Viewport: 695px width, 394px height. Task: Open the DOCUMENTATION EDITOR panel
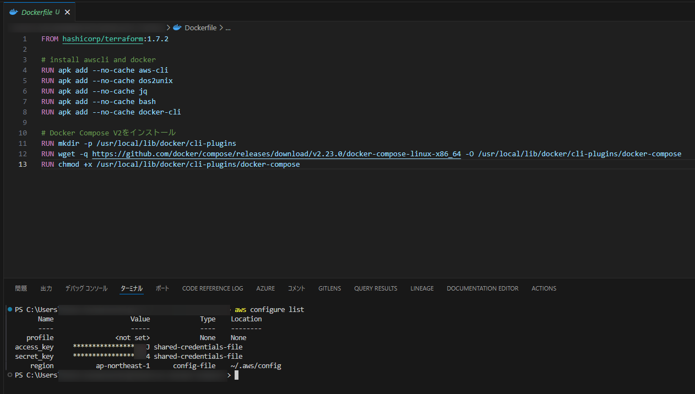tap(482, 288)
